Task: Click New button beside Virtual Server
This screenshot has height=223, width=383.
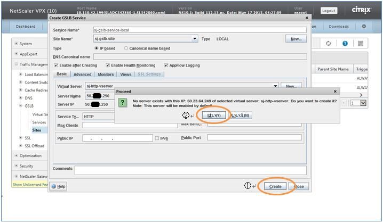Action: coord(291,86)
